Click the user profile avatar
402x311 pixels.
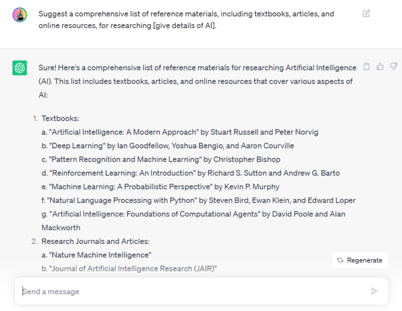(20, 15)
